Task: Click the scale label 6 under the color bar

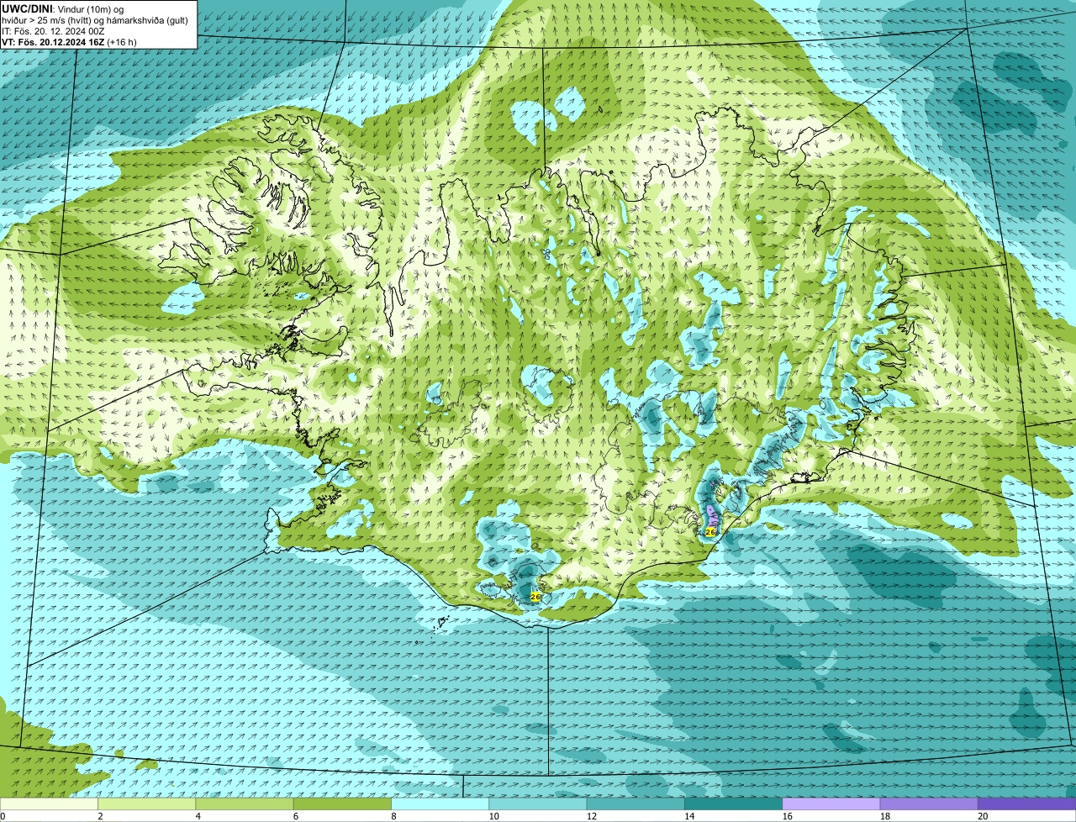Action: pyautogui.click(x=296, y=816)
